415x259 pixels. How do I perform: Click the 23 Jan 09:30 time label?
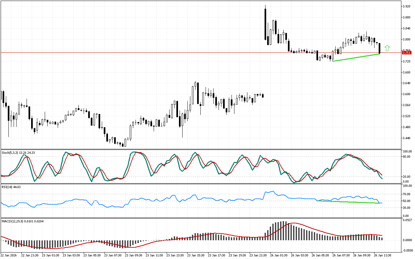(133, 255)
